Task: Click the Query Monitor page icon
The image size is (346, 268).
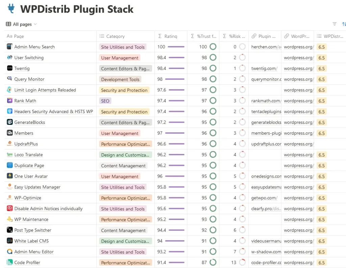Action: (10, 79)
